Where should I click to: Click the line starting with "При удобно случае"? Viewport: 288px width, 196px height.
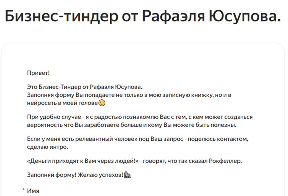coord(140,117)
